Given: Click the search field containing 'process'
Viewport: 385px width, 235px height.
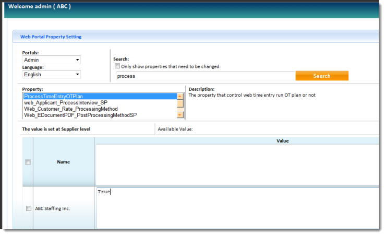Looking at the screenshot, I should (x=204, y=76).
